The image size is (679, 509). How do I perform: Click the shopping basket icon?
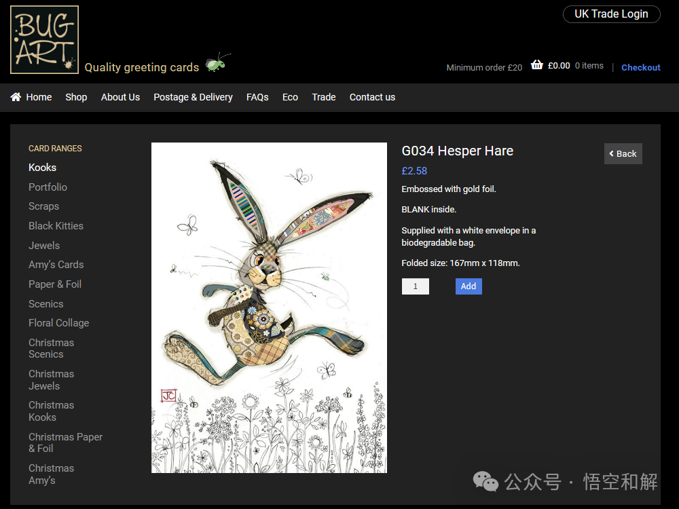[537, 65]
